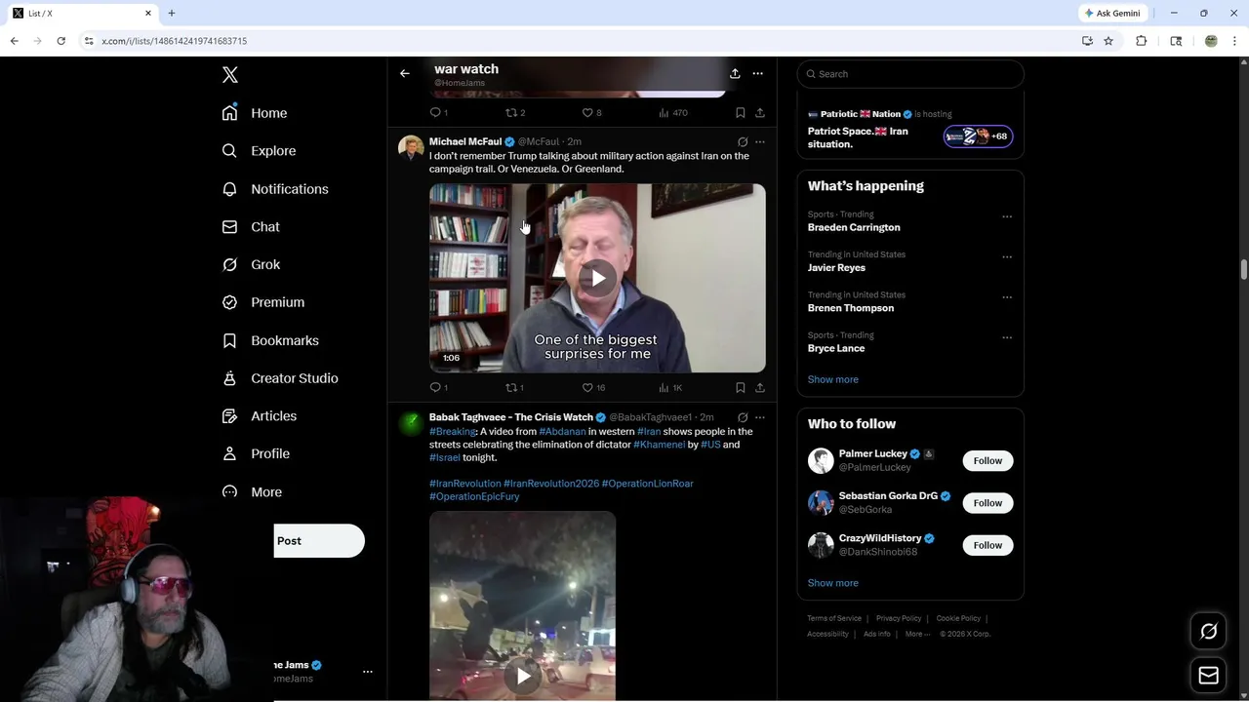1249x702 pixels.
Task: Repost the post with 2 reposts
Action: click(x=515, y=113)
